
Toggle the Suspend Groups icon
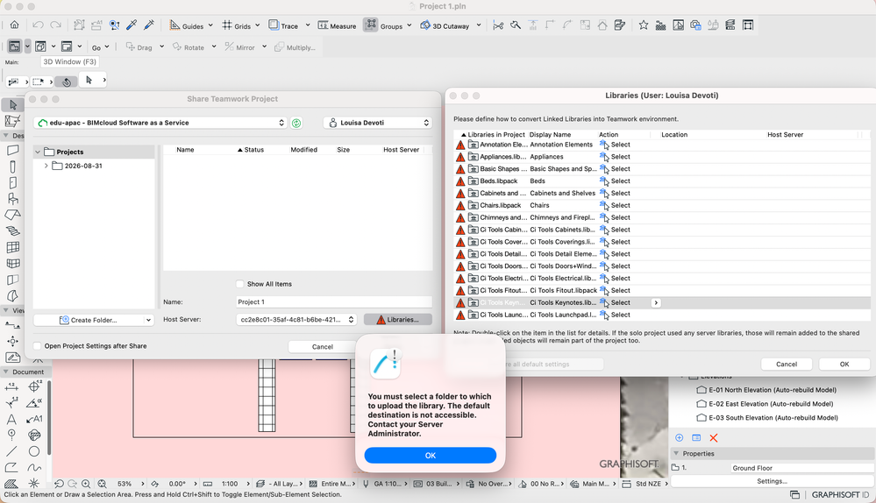click(370, 25)
